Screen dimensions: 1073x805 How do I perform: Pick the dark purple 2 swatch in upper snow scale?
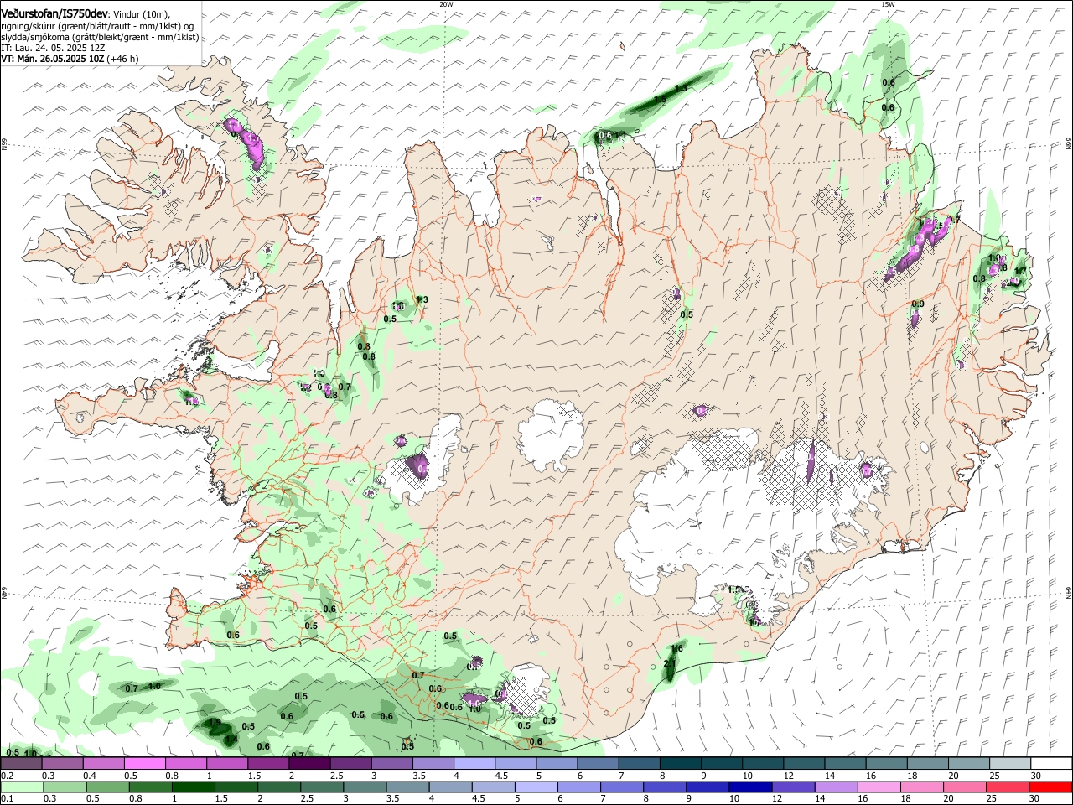(x=309, y=764)
